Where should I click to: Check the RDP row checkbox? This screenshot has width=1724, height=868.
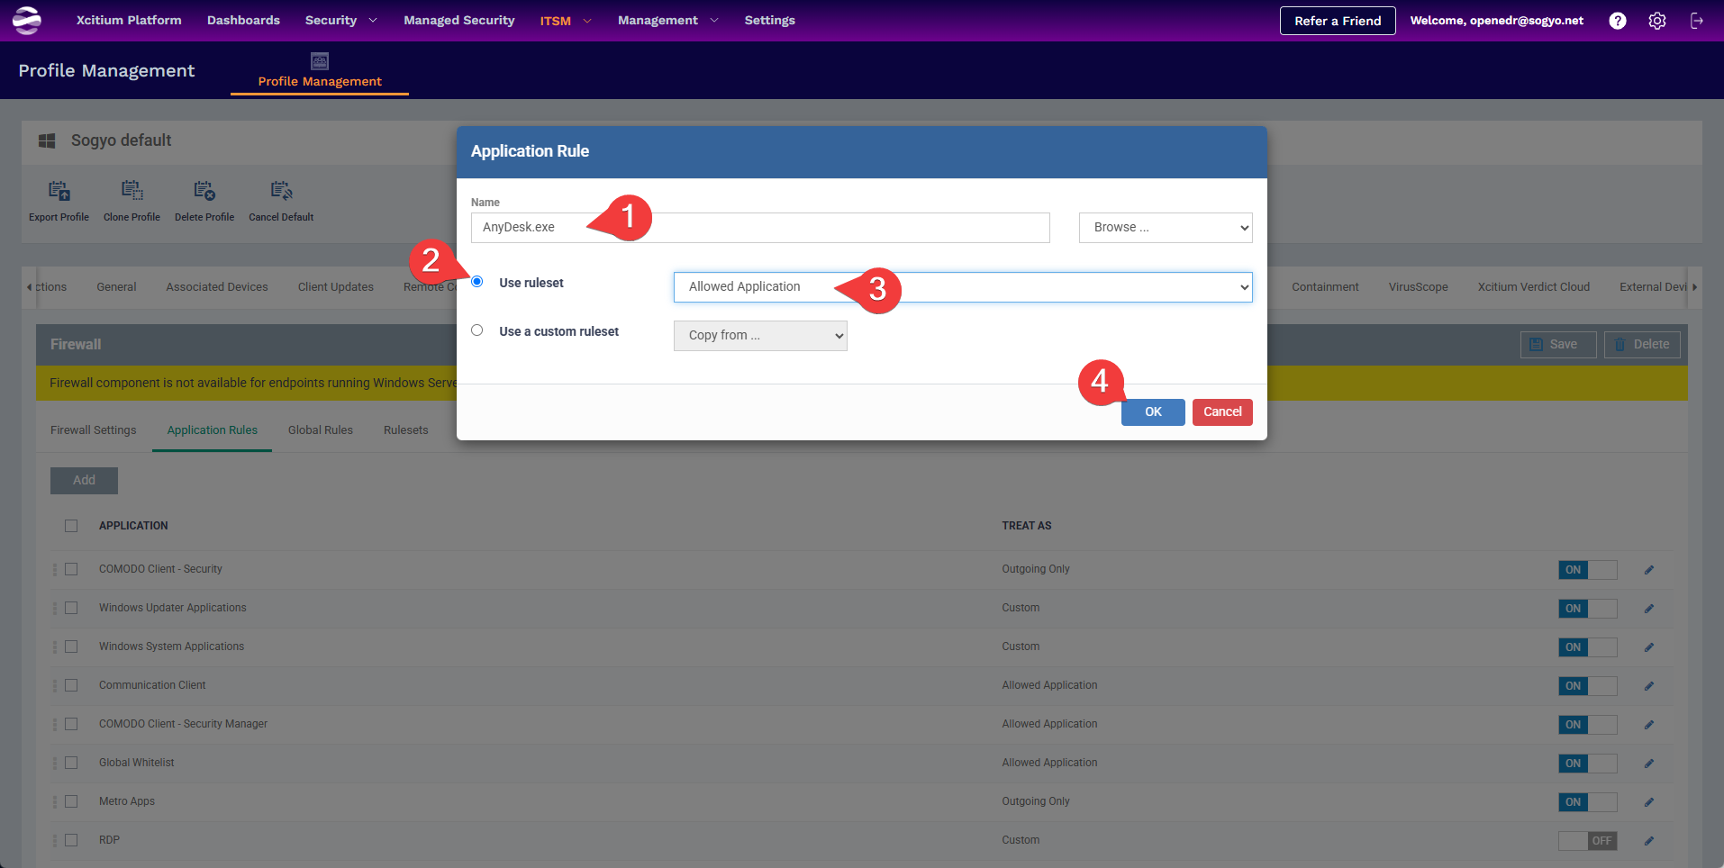(71, 840)
